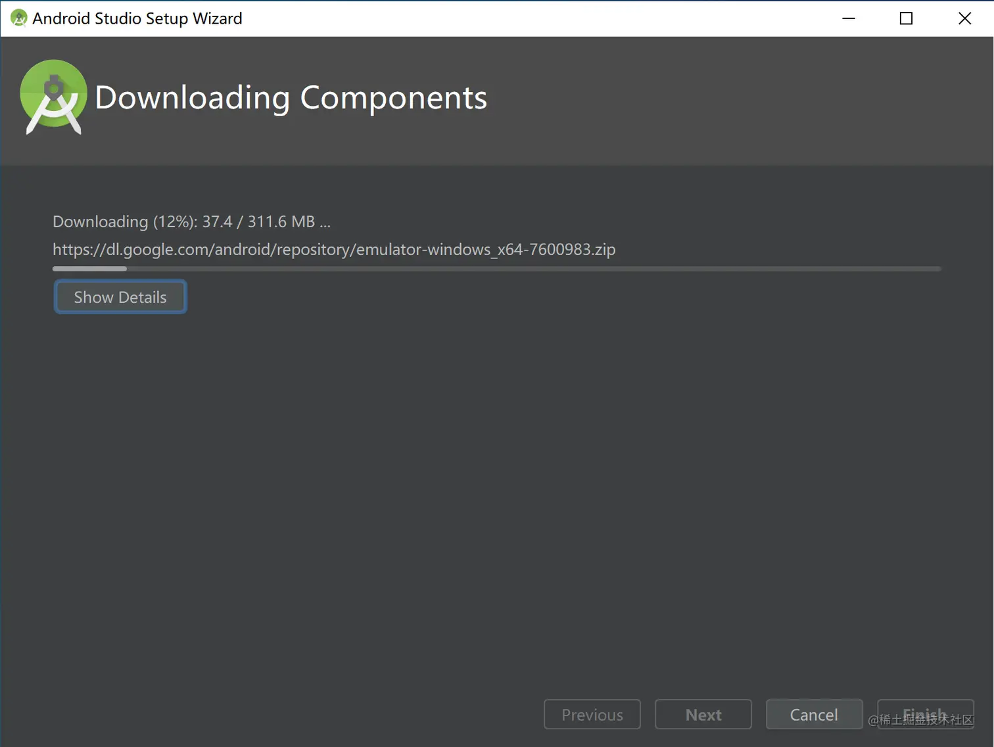994x747 pixels.
Task: Select the Previous button
Action: pos(592,714)
